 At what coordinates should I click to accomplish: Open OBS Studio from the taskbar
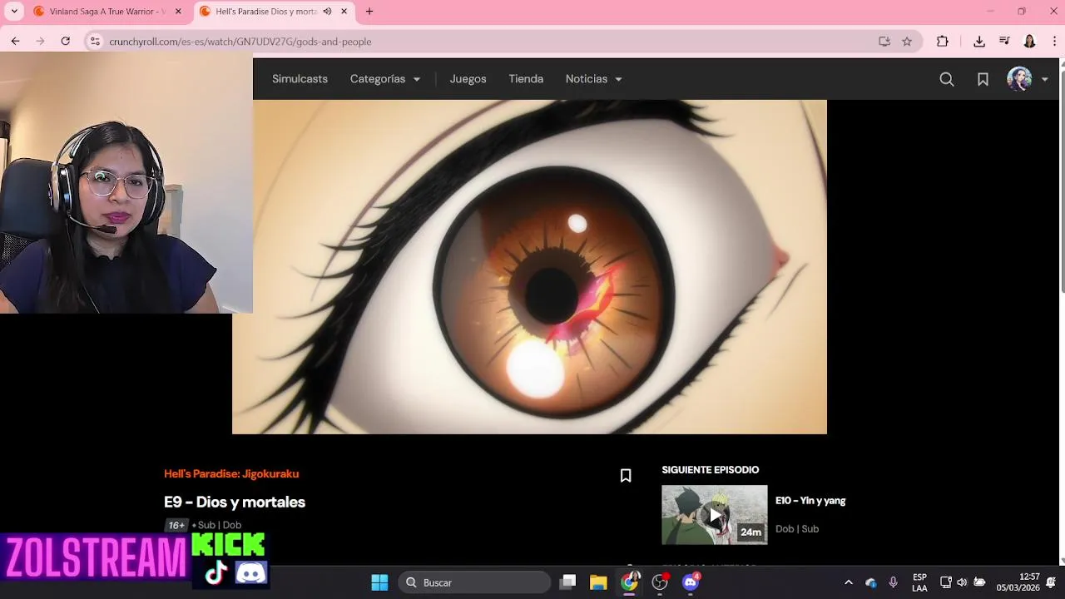pos(660,582)
